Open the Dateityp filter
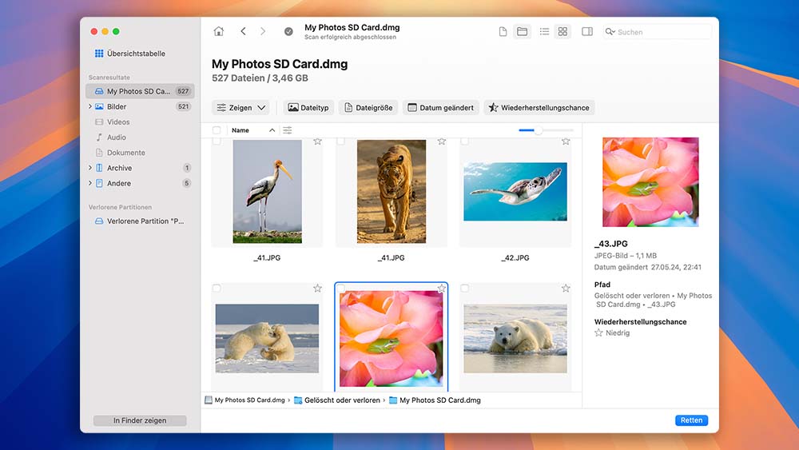 308,108
